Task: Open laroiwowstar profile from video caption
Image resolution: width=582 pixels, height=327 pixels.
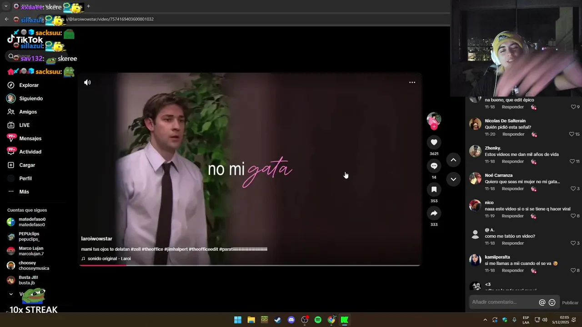Action: click(96, 239)
